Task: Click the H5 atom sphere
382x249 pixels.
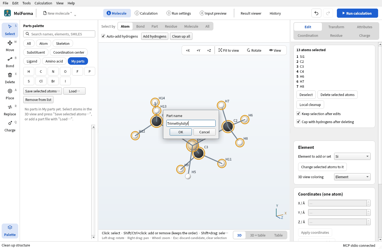Action: pos(188,176)
